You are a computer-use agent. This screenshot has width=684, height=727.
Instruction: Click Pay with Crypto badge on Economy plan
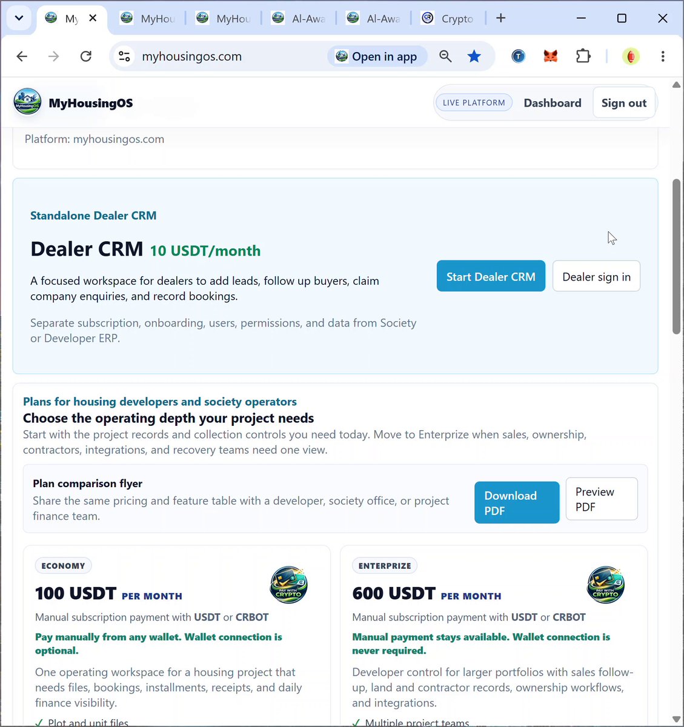coord(288,585)
